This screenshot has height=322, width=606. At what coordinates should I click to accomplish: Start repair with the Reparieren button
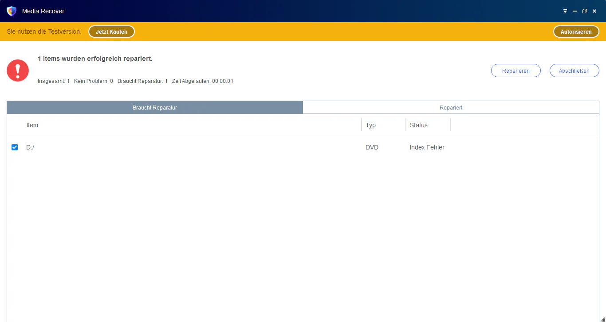pyautogui.click(x=515, y=71)
